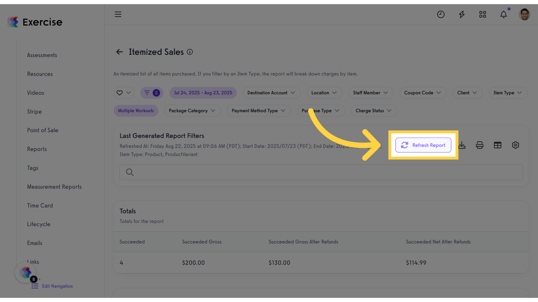Click the lightning bolt quick actions icon
538x302 pixels.
coord(462,15)
